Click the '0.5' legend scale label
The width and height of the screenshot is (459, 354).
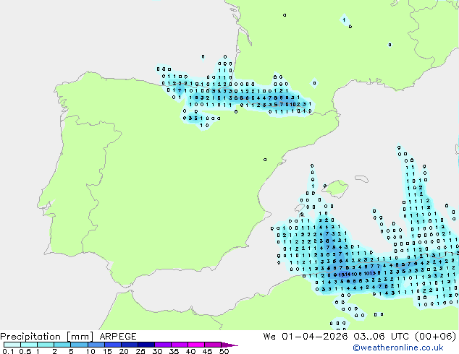(x=25, y=351)
